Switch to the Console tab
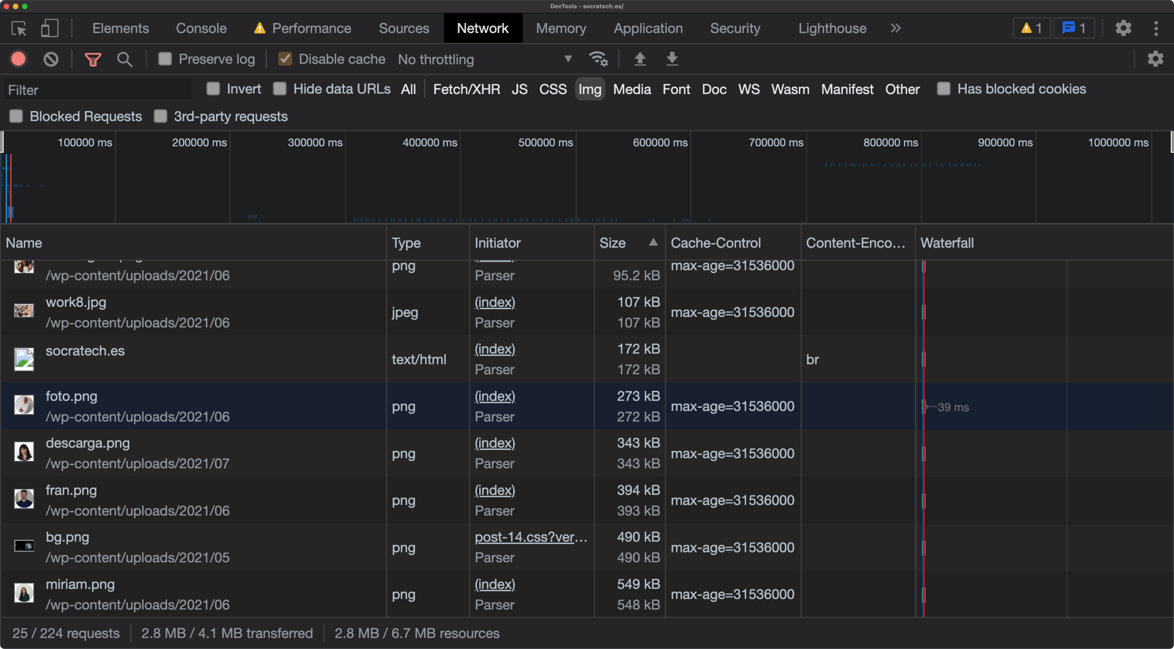This screenshot has width=1174, height=649. point(201,28)
